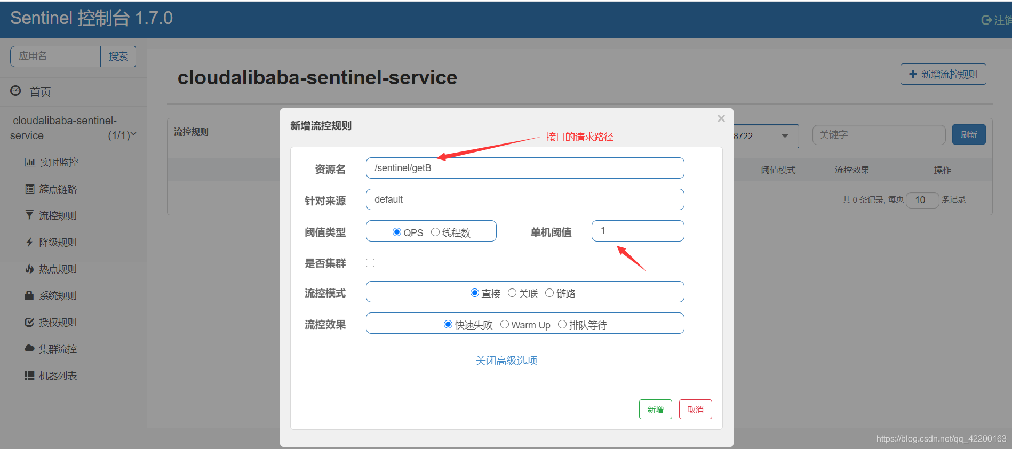Open 簇点链路 menu item
The height and width of the screenshot is (449, 1012).
point(58,189)
